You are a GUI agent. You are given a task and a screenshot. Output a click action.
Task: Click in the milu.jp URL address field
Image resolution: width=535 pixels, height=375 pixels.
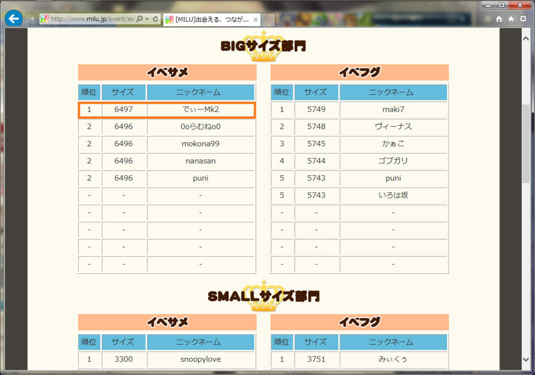pos(92,19)
